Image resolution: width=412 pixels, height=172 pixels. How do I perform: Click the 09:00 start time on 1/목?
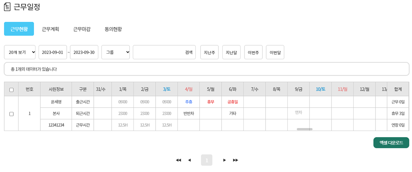(123, 102)
